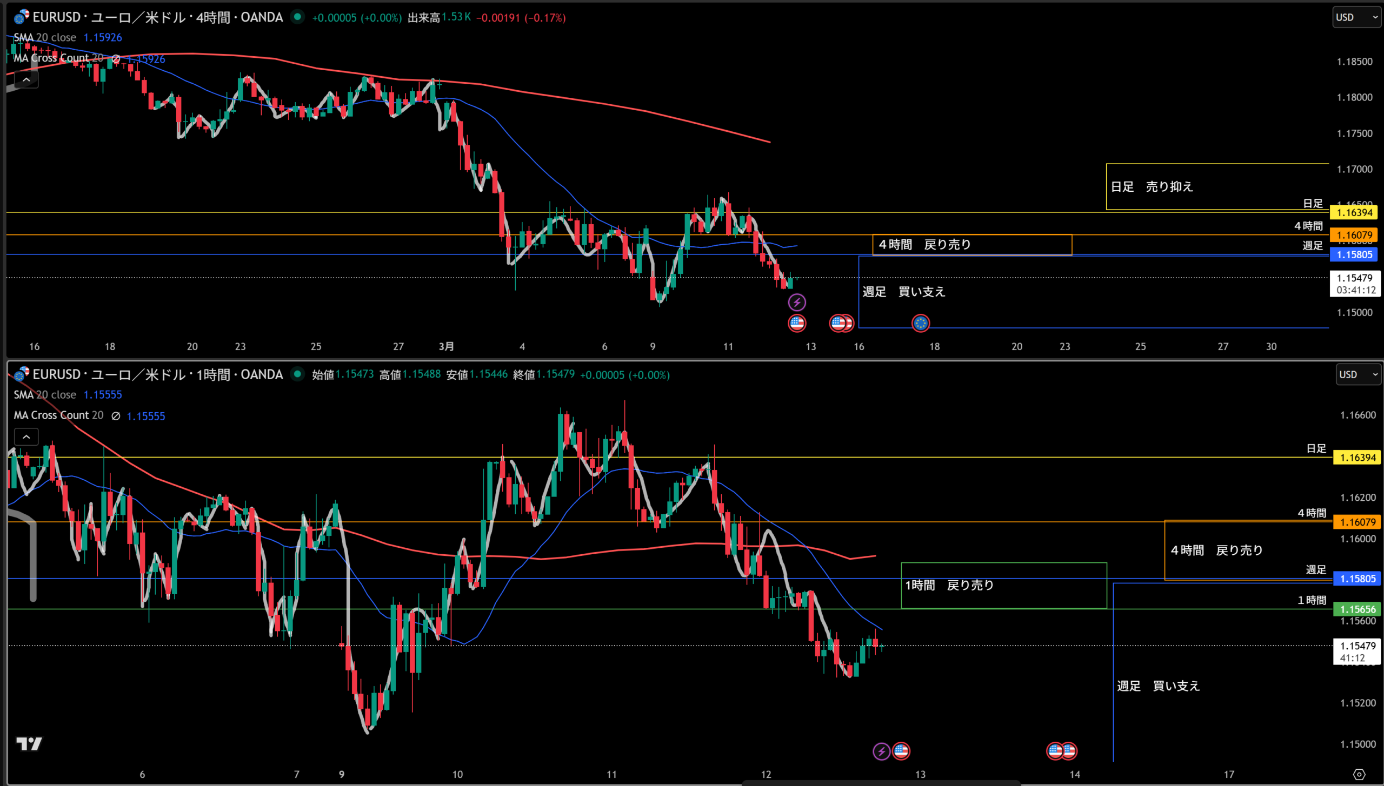This screenshot has width=1384, height=786.
Task: Click the purple lightning icon in lower chart
Action: coord(881,751)
